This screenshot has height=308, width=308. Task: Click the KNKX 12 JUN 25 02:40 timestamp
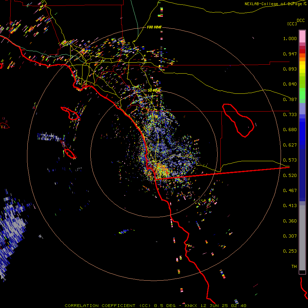216,306
